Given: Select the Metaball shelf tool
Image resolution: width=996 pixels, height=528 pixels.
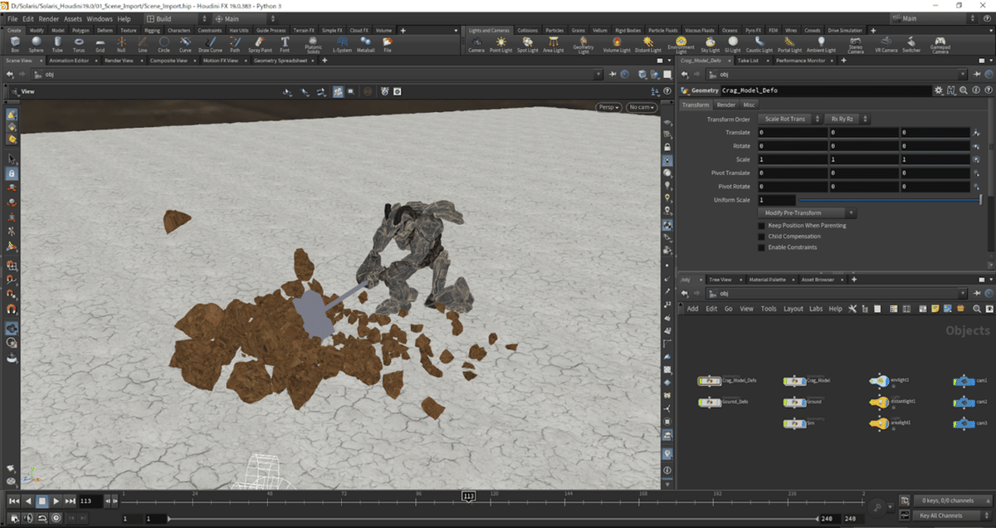Looking at the screenshot, I should [366, 43].
